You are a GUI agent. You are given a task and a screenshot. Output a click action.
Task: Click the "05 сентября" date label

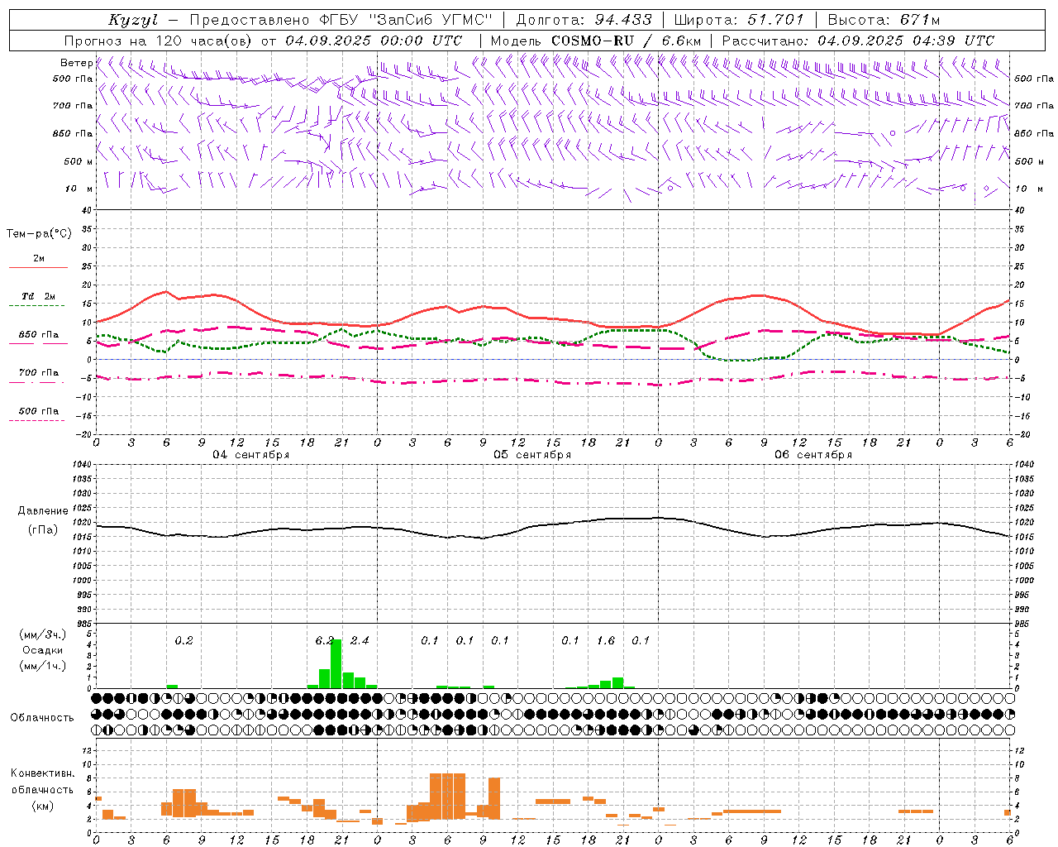coord(532,455)
